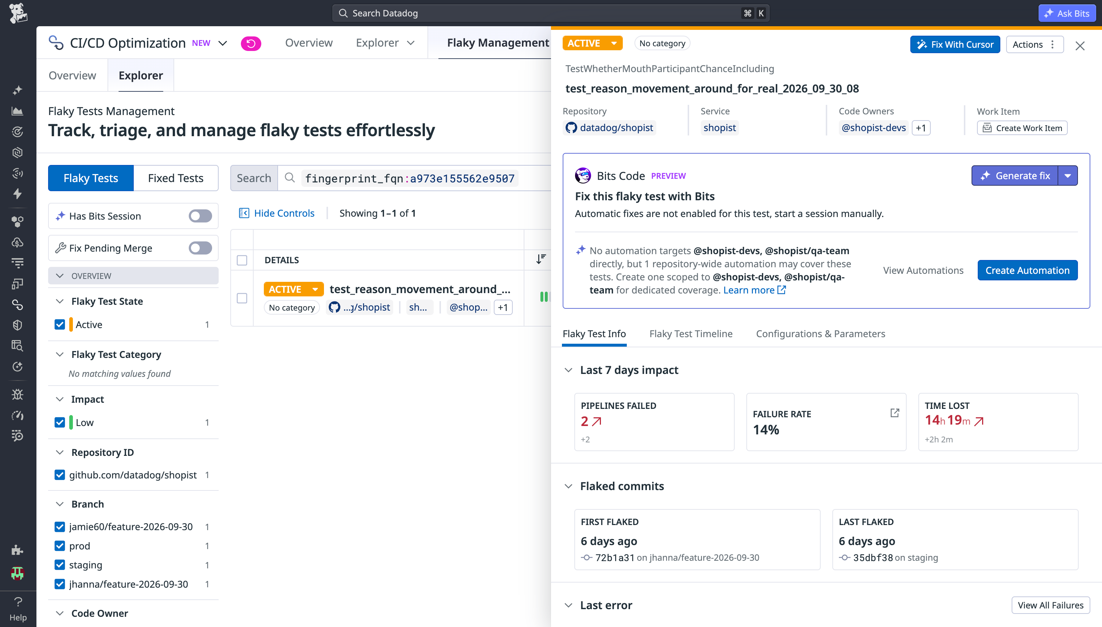The image size is (1102, 627).
Task: Collapse the Flaked commits section
Action: pos(569,486)
